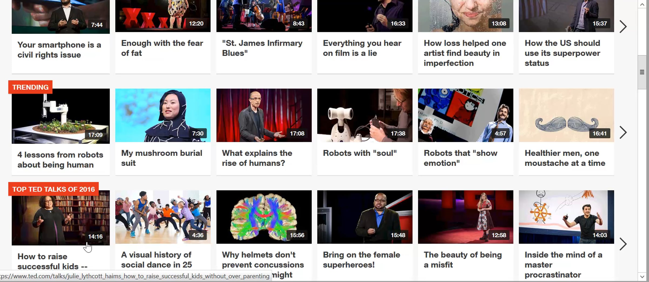
Task: Advance Top TED Talks of 2016 row chevron
Action: pyautogui.click(x=623, y=244)
